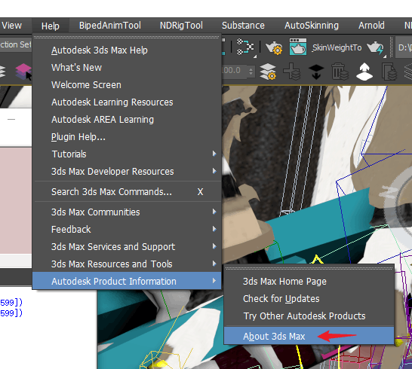Click the delete layer trash icon
This screenshot has height=369, width=412.
coord(340,72)
